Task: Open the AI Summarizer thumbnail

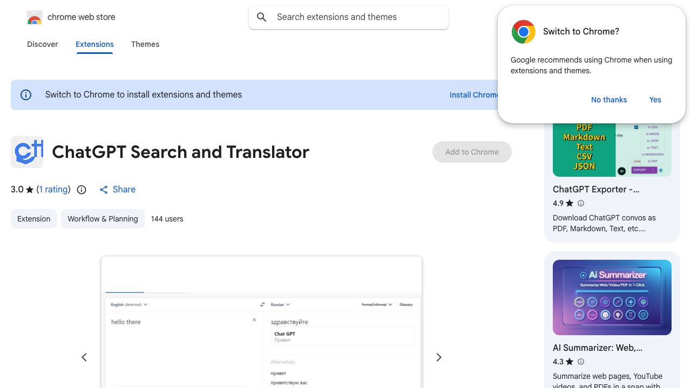Action: 612,297
